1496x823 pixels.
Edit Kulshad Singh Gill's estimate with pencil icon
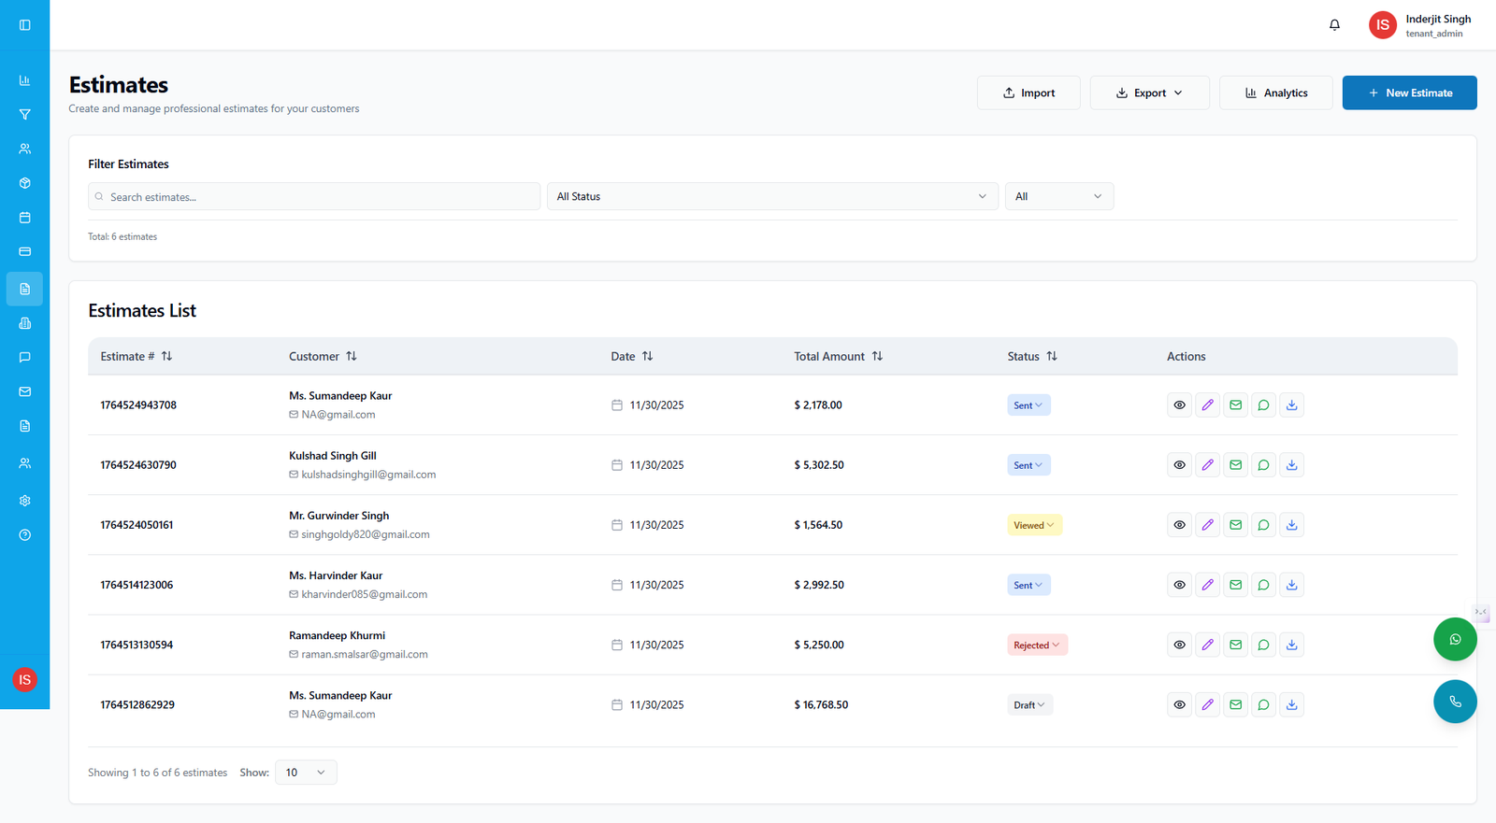(x=1207, y=465)
